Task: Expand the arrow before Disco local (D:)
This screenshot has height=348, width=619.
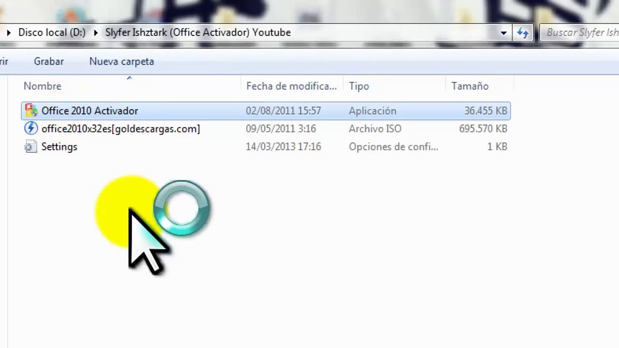Action: click(9, 33)
